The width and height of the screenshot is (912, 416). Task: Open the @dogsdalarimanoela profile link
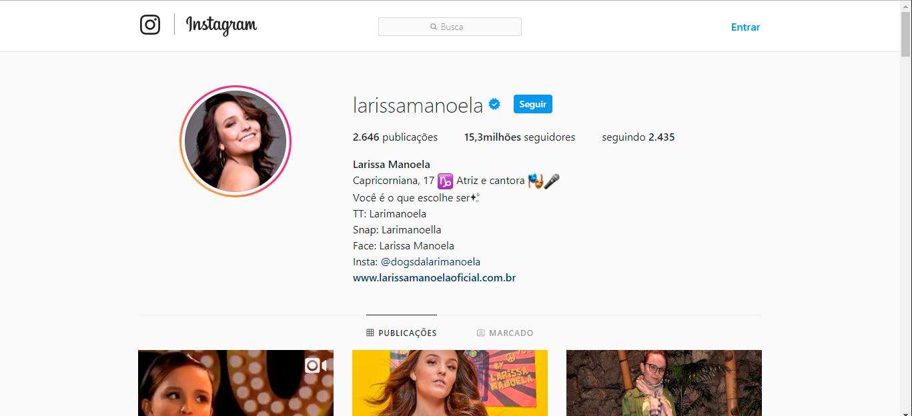click(430, 262)
